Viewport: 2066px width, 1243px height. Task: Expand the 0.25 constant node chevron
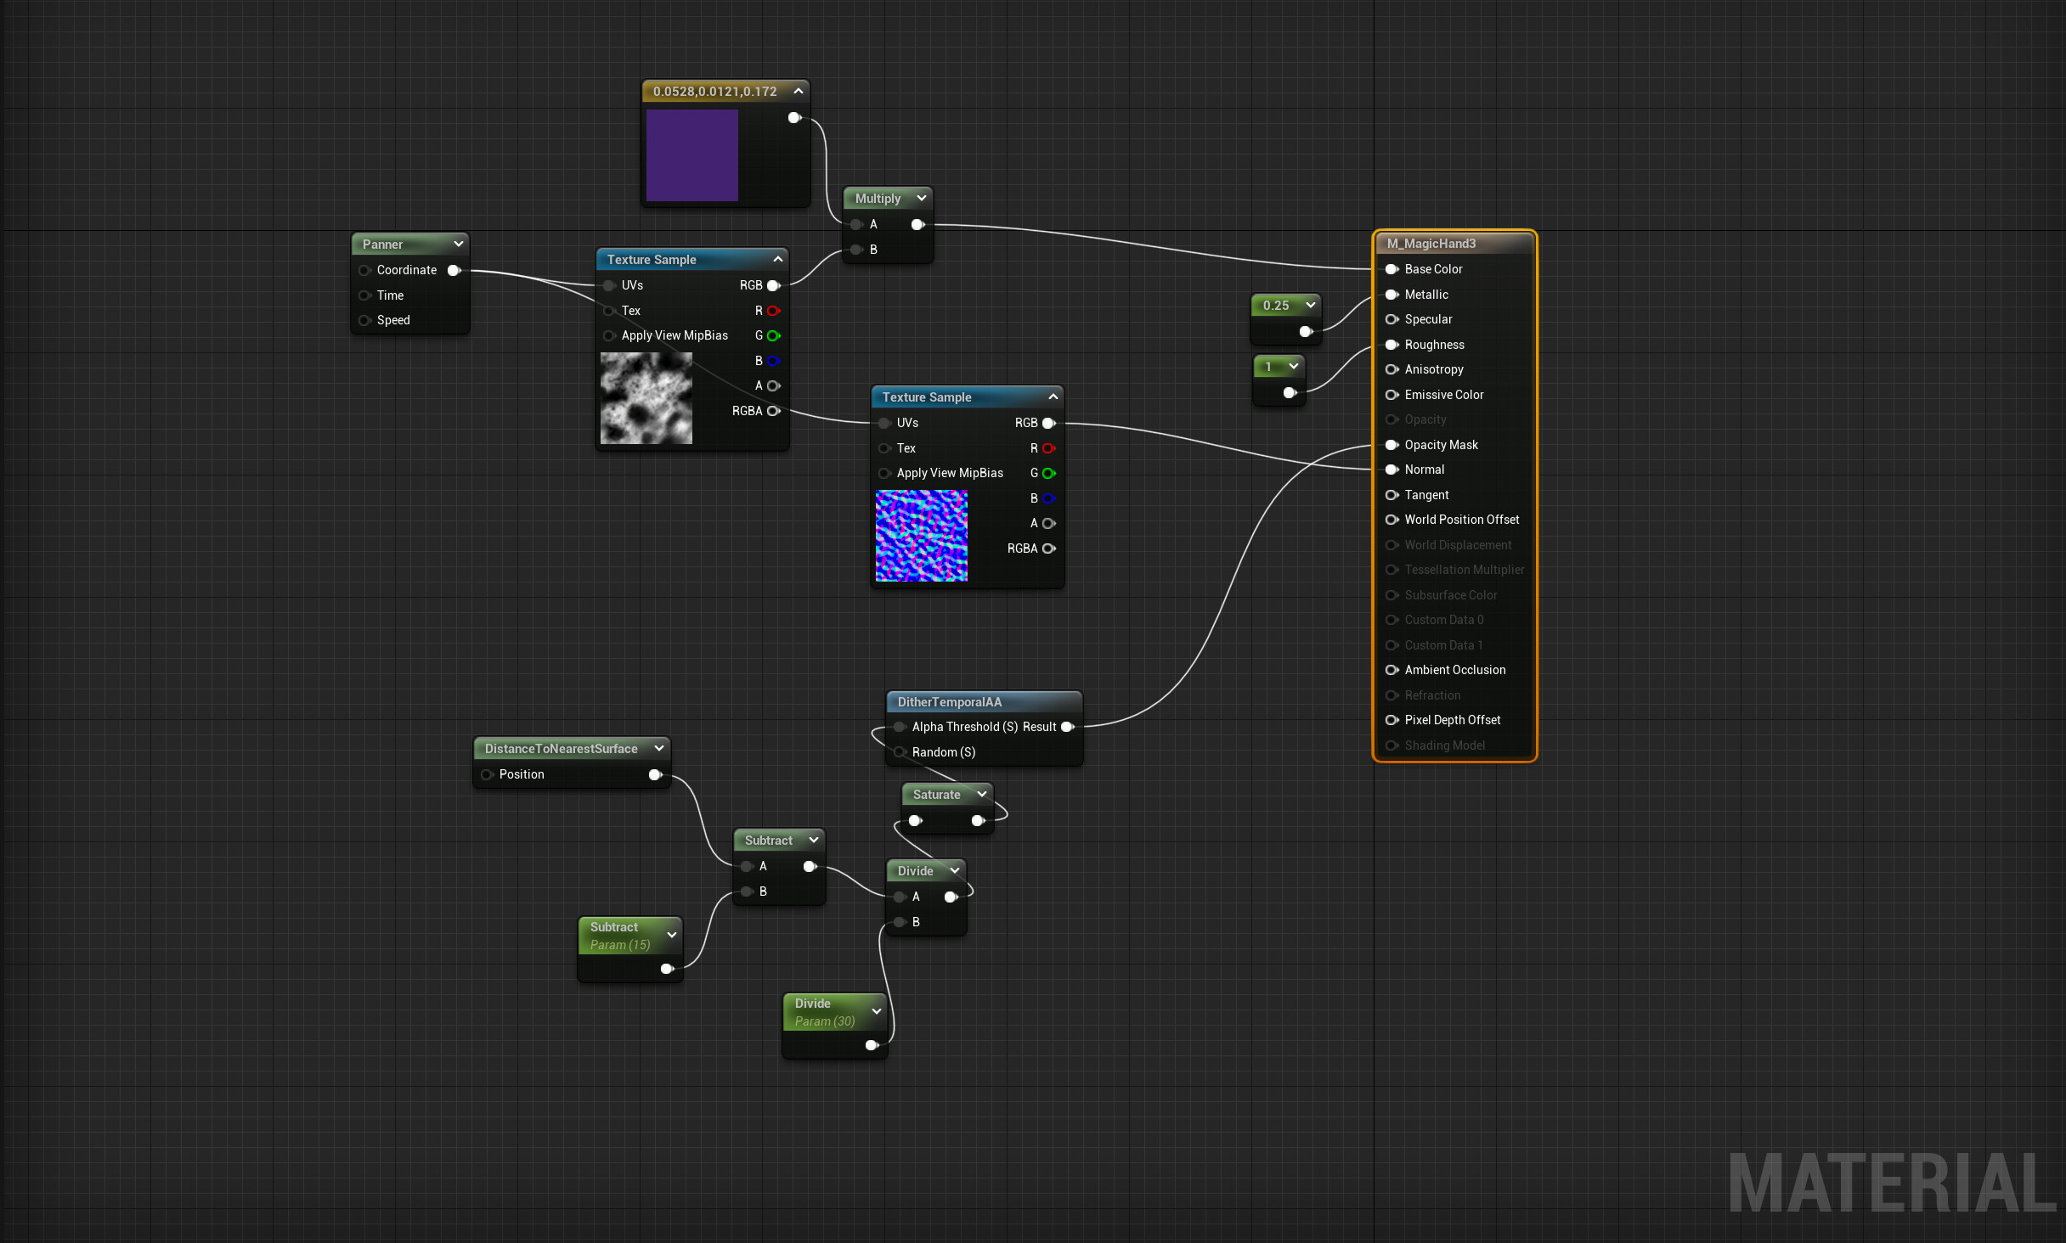point(1311,305)
